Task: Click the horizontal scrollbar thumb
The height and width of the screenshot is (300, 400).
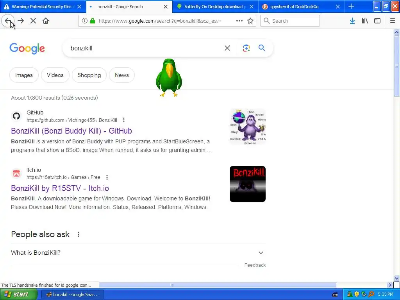Action: [218, 285]
